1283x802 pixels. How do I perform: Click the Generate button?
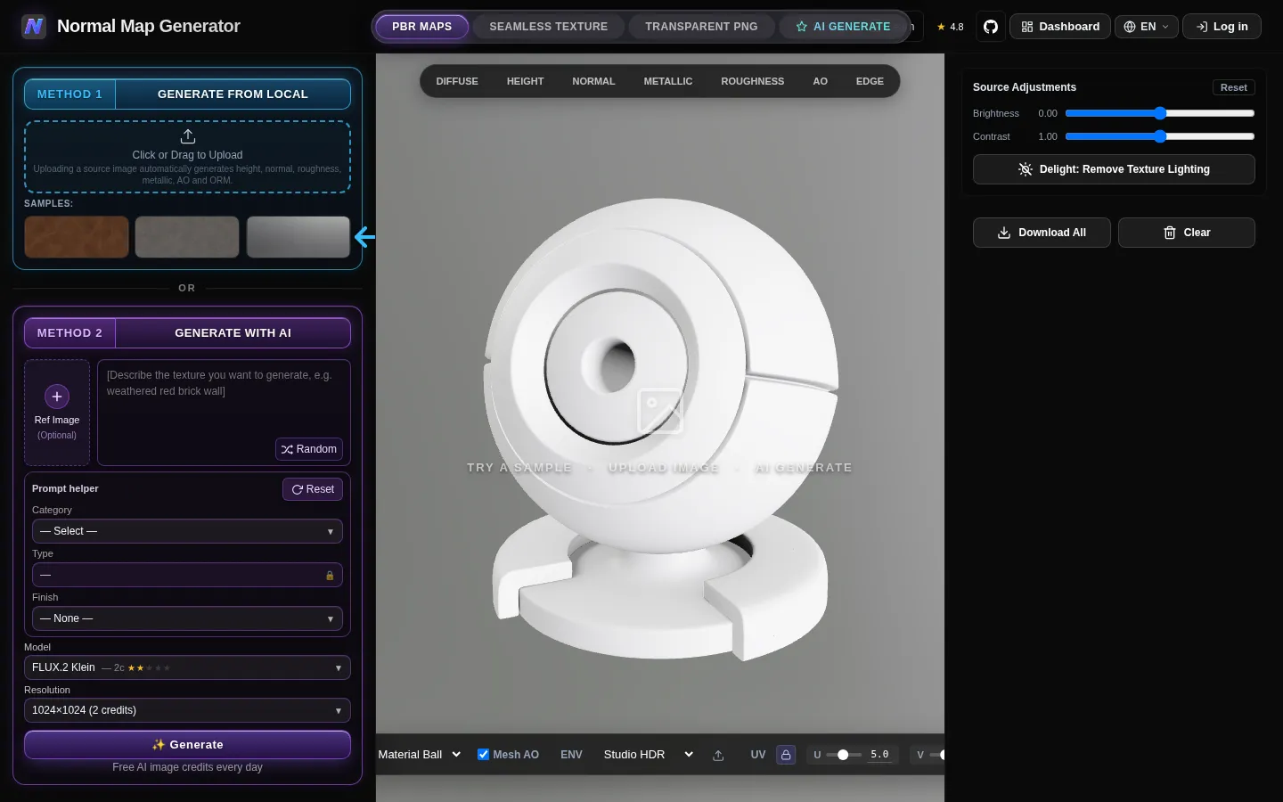pos(187,745)
